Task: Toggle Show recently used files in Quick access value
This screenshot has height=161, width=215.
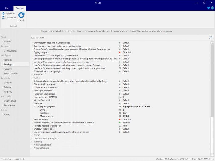Action: coord(126,43)
